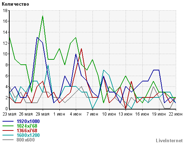Viewport: 185px width, 144px height.
Task: Click the red line peak at value 11
Action: (x=81, y=49)
